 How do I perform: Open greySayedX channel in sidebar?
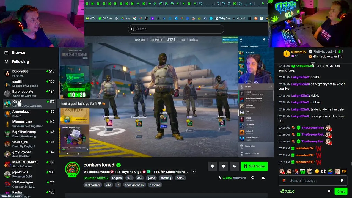[29, 154]
